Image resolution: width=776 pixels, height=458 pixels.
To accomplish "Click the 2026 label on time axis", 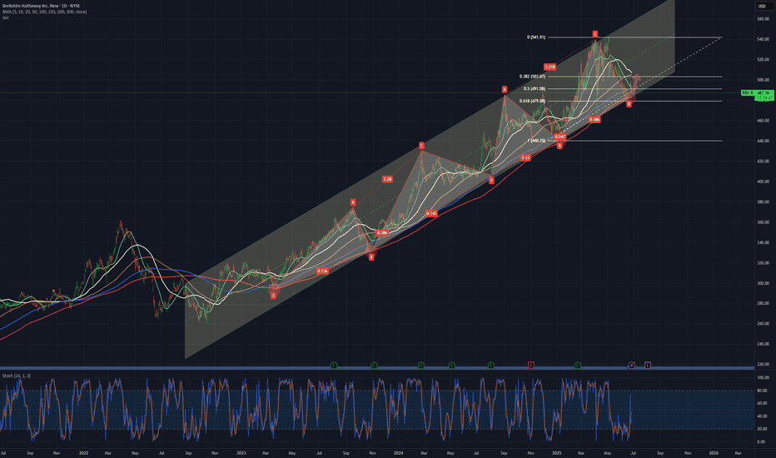I will (x=714, y=453).
